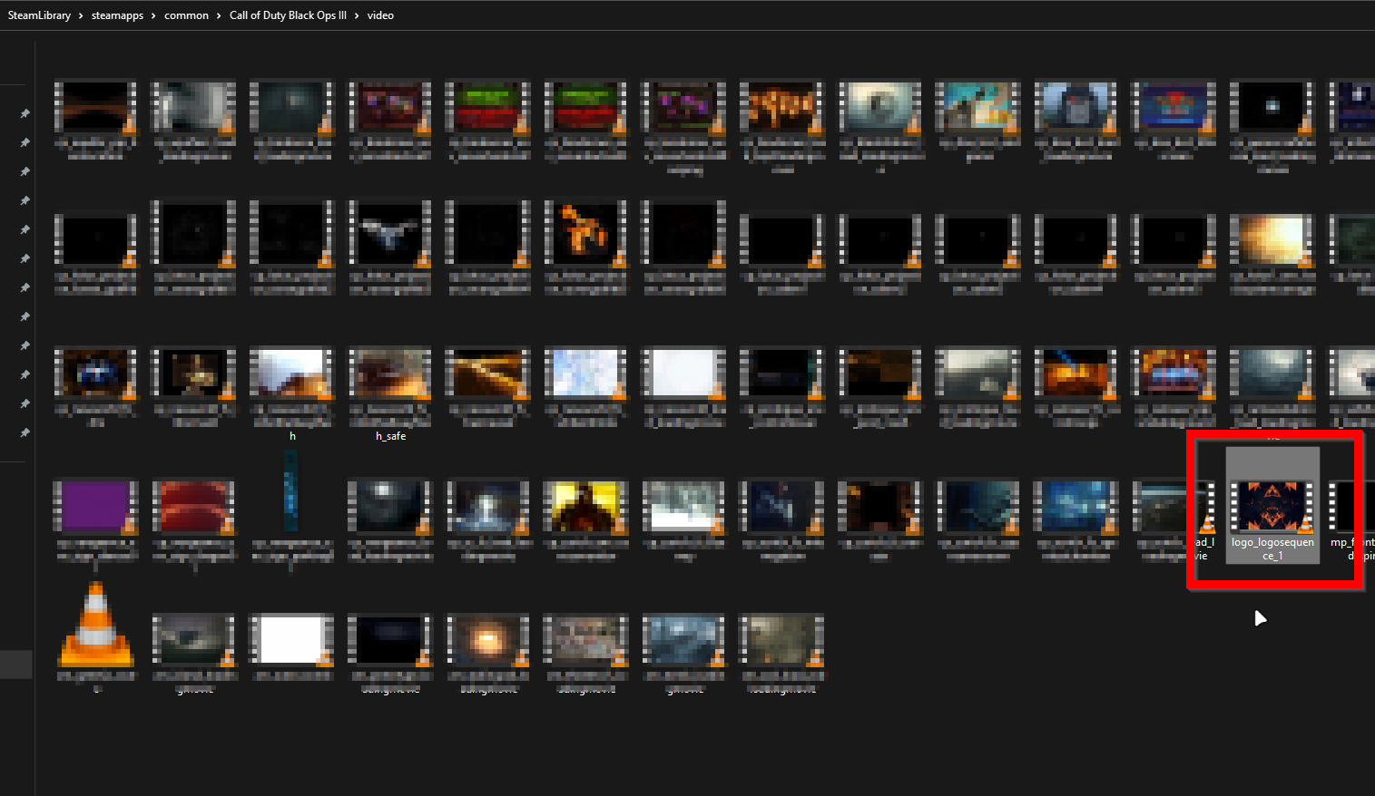The height and width of the screenshot is (796, 1375).
Task: Select the yellow and black video thumbnail
Action: (585, 506)
